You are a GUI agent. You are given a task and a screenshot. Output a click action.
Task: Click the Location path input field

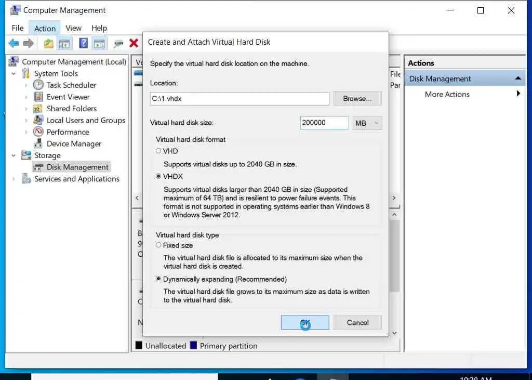point(240,99)
